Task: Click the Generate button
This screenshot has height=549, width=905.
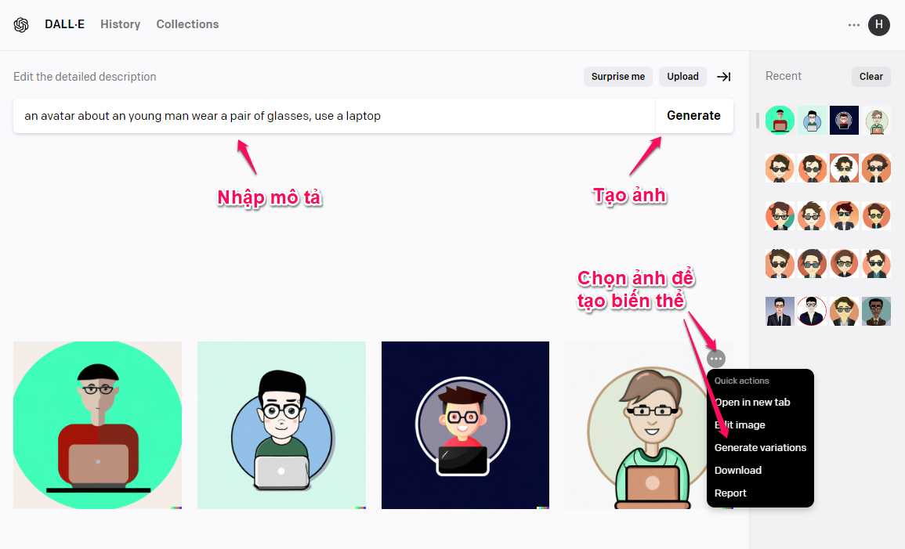Action: (693, 116)
